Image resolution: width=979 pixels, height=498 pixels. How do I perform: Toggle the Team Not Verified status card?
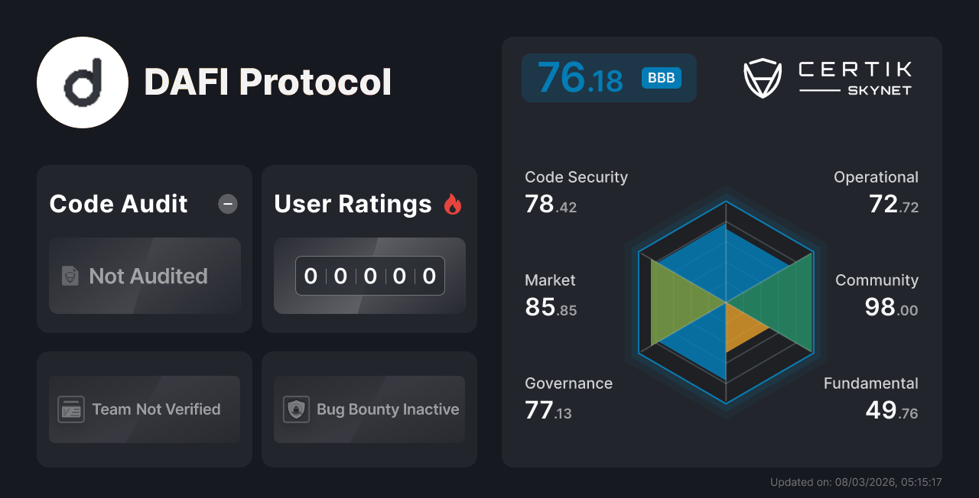coord(144,409)
